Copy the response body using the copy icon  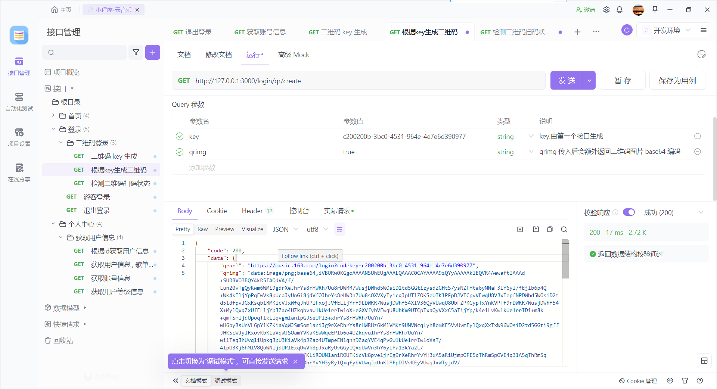[549, 229]
